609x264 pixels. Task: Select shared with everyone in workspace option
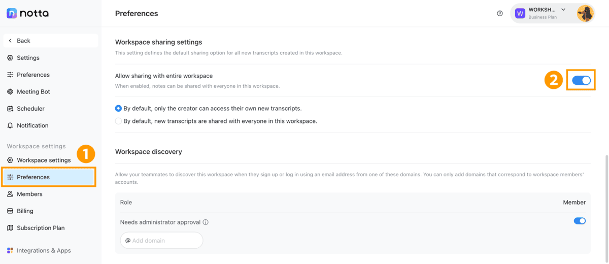118,121
